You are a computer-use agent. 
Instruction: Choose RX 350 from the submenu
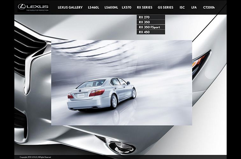pos(151,22)
